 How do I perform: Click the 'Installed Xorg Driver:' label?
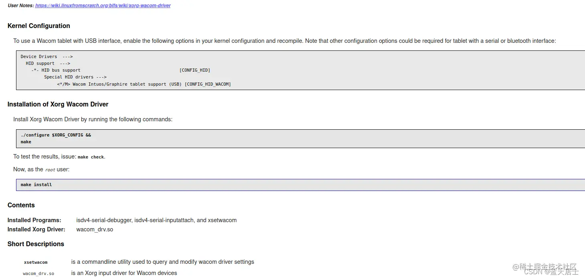pos(36,229)
